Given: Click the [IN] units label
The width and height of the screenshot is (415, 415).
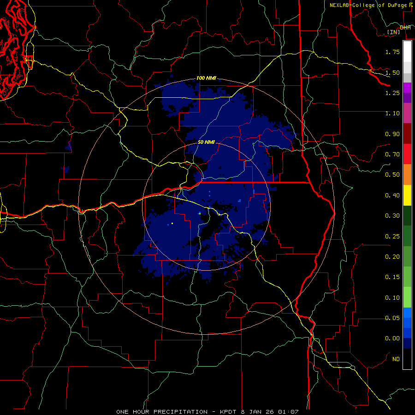Looking at the screenshot, I should point(393,32).
